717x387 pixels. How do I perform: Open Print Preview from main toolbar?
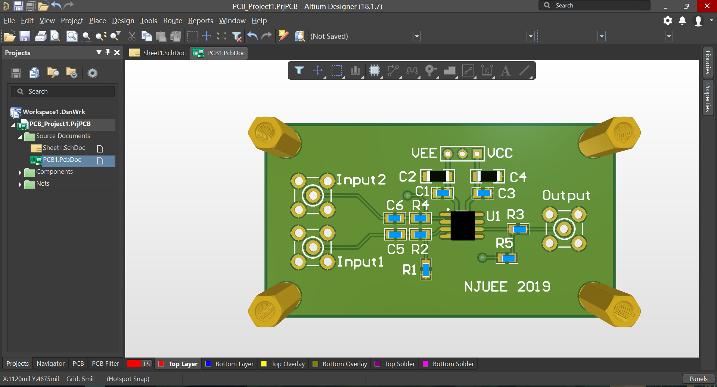click(55, 36)
